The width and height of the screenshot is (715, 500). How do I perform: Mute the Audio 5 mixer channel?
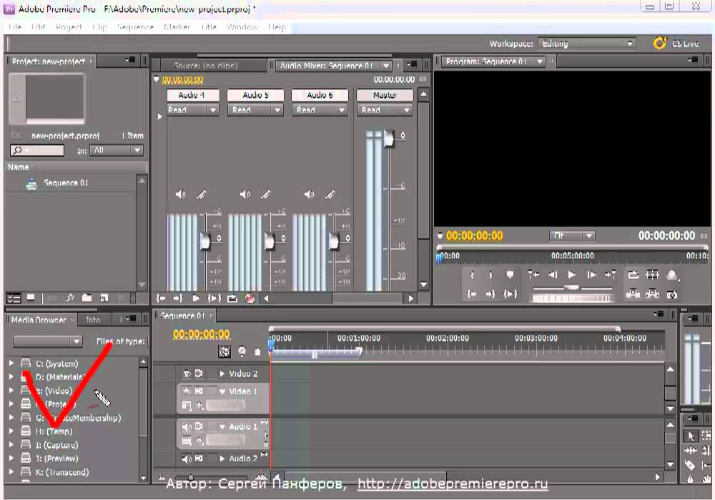click(245, 194)
